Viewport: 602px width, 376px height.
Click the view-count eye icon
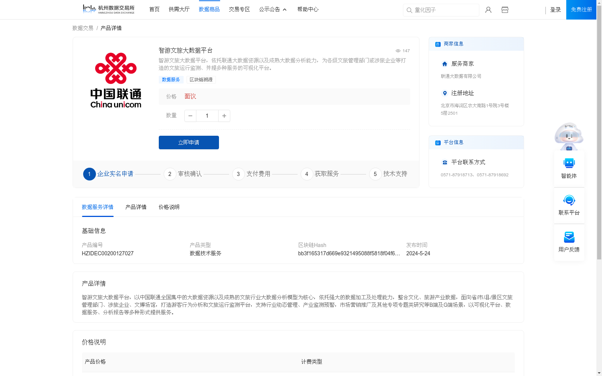398,51
